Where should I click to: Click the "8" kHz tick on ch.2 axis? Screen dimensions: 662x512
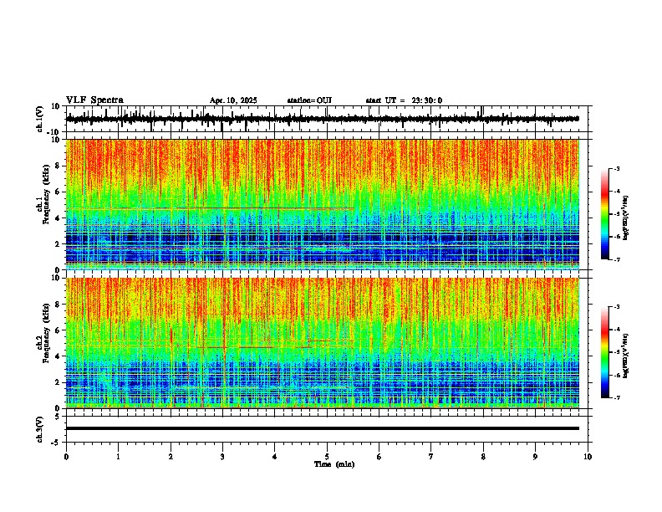point(59,305)
